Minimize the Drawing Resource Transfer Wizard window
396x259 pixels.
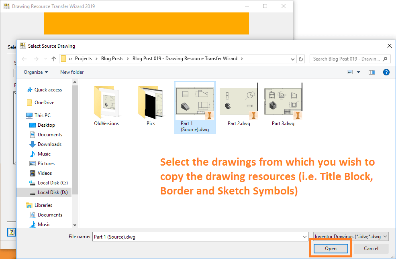click(247, 6)
